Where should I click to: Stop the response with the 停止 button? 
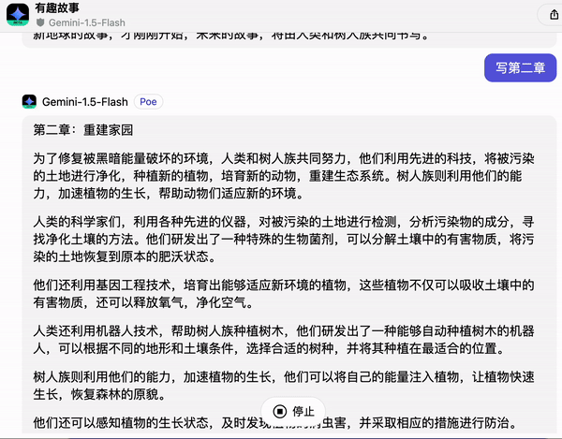[x=293, y=412]
